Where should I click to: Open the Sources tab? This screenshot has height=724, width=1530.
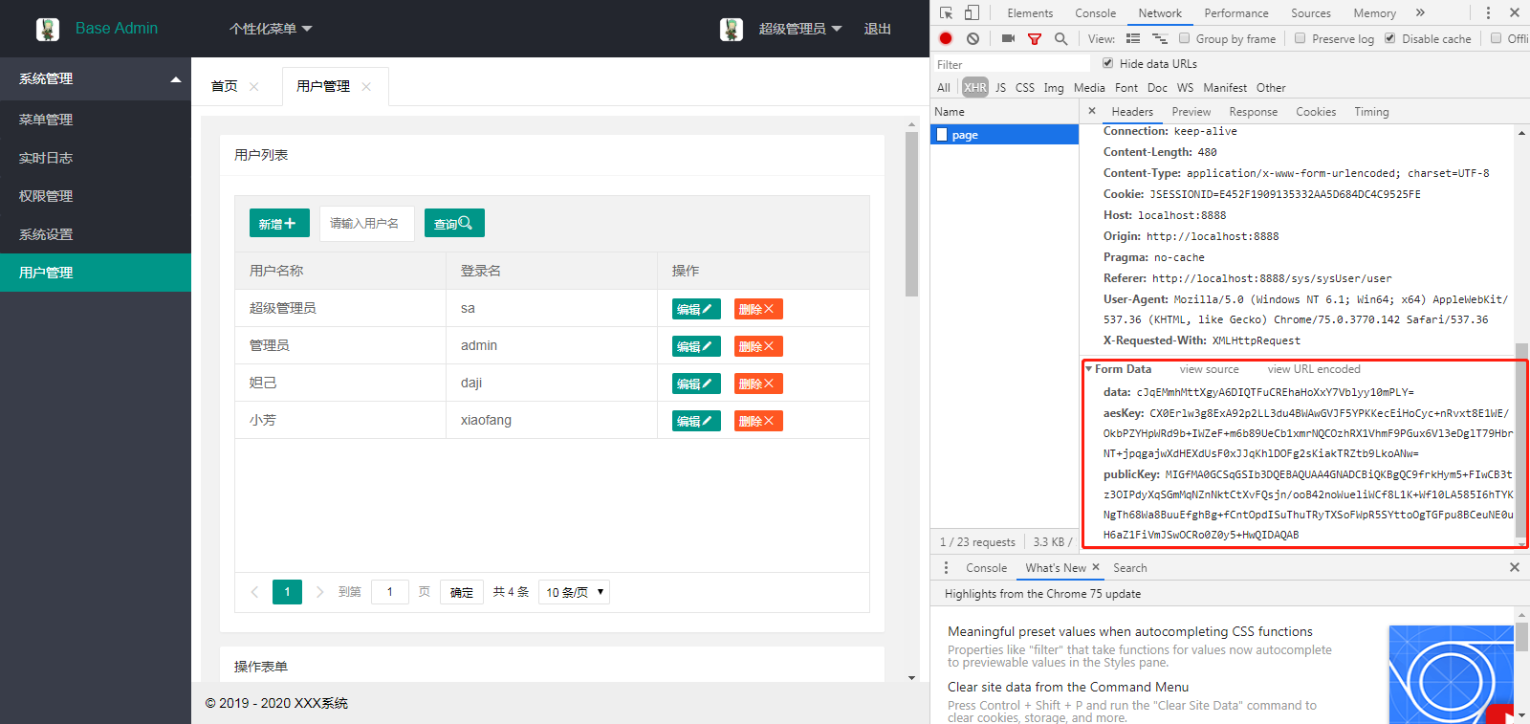[1311, 12]
